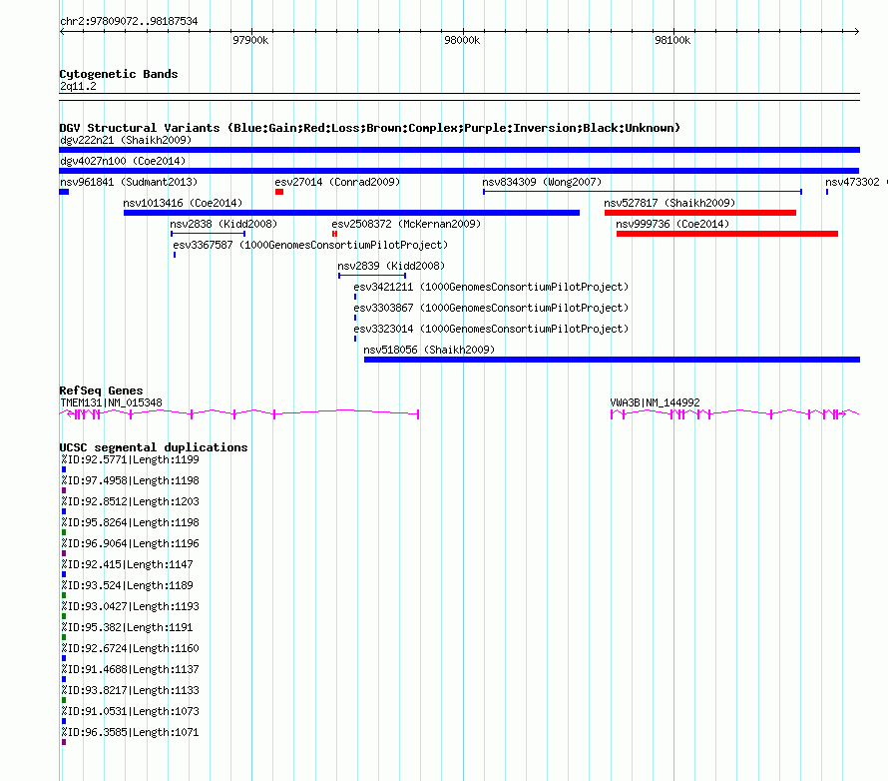Click duplication %ID:96.9064|Length:1196
Viewport: 888px width, 781px height.
point(131,543)
